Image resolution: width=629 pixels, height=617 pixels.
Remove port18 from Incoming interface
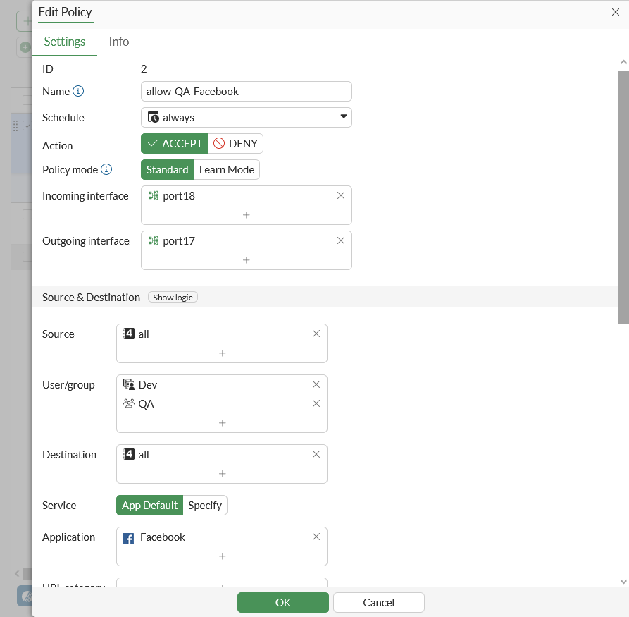[x=341, y=195]
